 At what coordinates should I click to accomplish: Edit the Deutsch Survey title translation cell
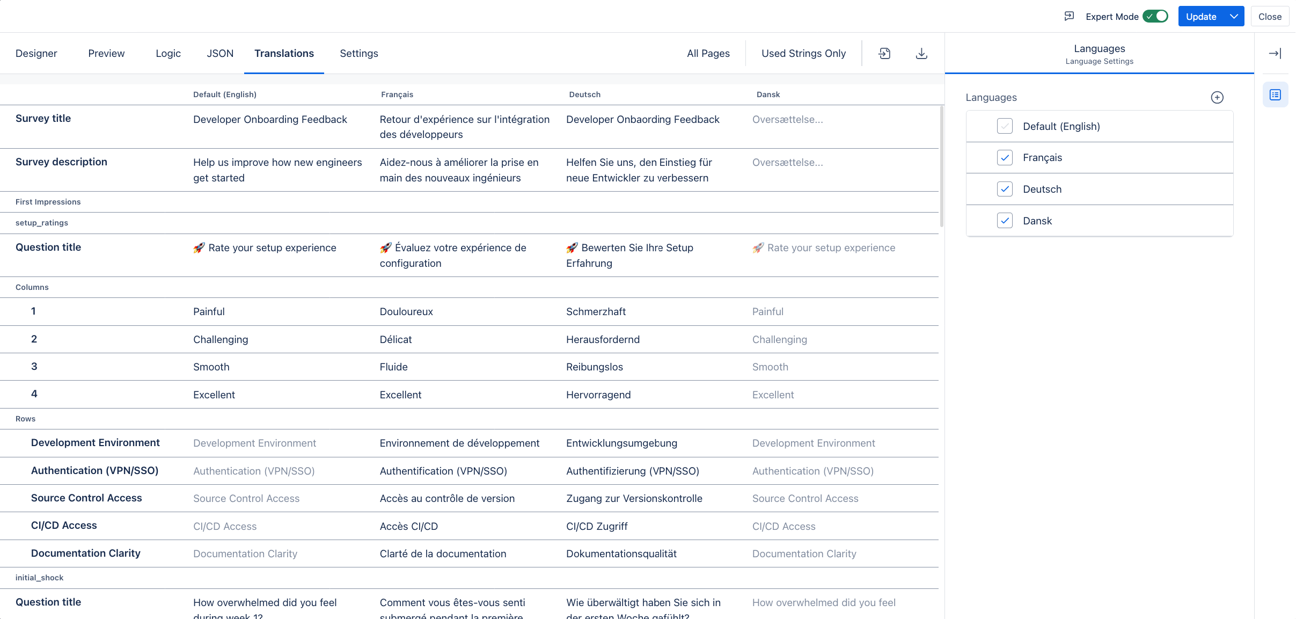coord(642,120)
